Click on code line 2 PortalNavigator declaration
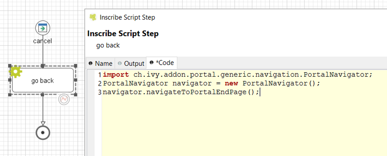The image size is (387, 156). [211, 83]
